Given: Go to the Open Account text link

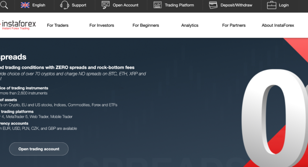Looking at the screenshot, I should click(126, 5).
